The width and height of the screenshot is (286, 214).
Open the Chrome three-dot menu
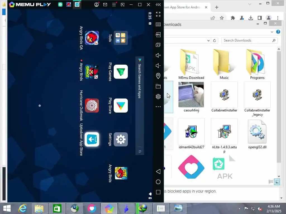[278, 18]
